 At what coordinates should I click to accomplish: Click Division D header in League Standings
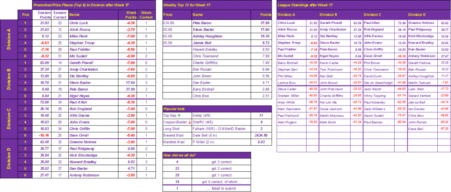417,15
